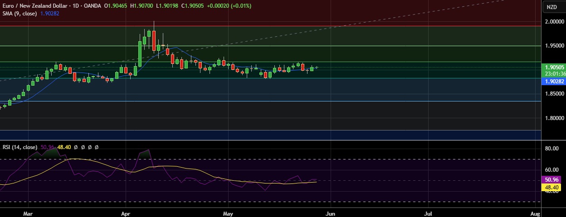Screen dimensions: 566x217
Task: Click the yellow 48.40 RSI axis label
Action: point(551,188)
